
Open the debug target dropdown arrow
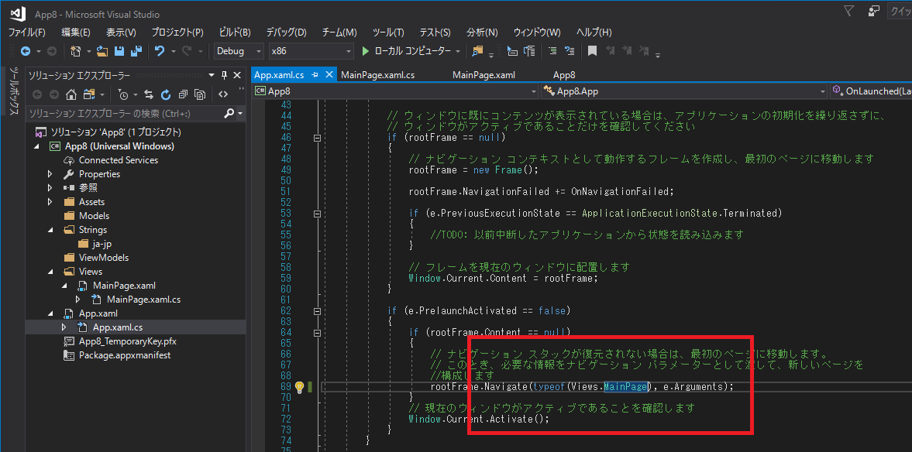(x=459, y=51)
